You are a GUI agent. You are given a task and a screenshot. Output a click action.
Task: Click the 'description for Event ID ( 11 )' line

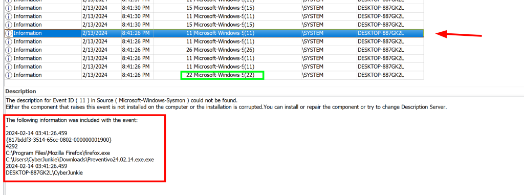pyautogui.click(x=122, y=100)
